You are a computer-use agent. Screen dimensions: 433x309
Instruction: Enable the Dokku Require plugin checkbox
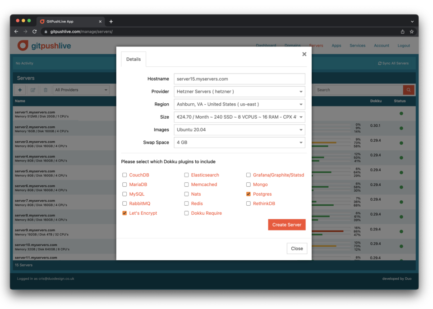pyautogui.click(x=186, y=213)
